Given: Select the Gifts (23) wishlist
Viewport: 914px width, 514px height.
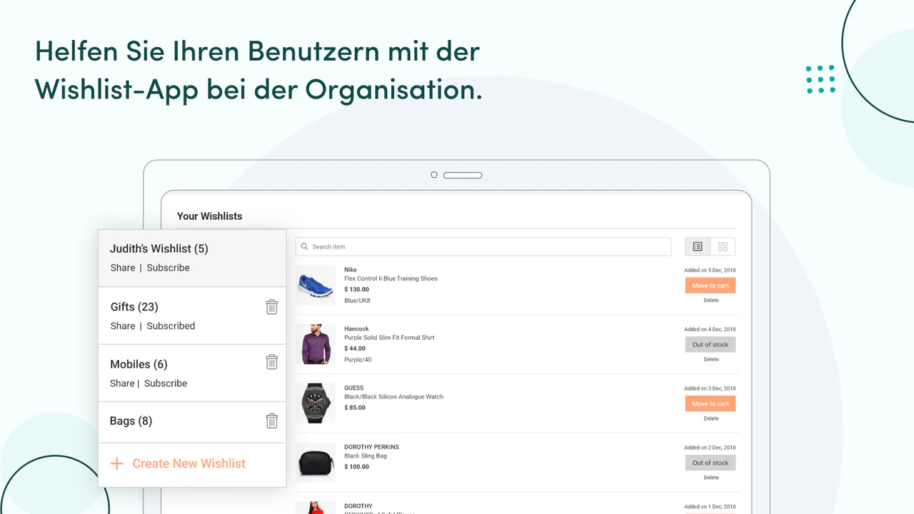Looking at the screenshot, I should [x=134, y=307].
